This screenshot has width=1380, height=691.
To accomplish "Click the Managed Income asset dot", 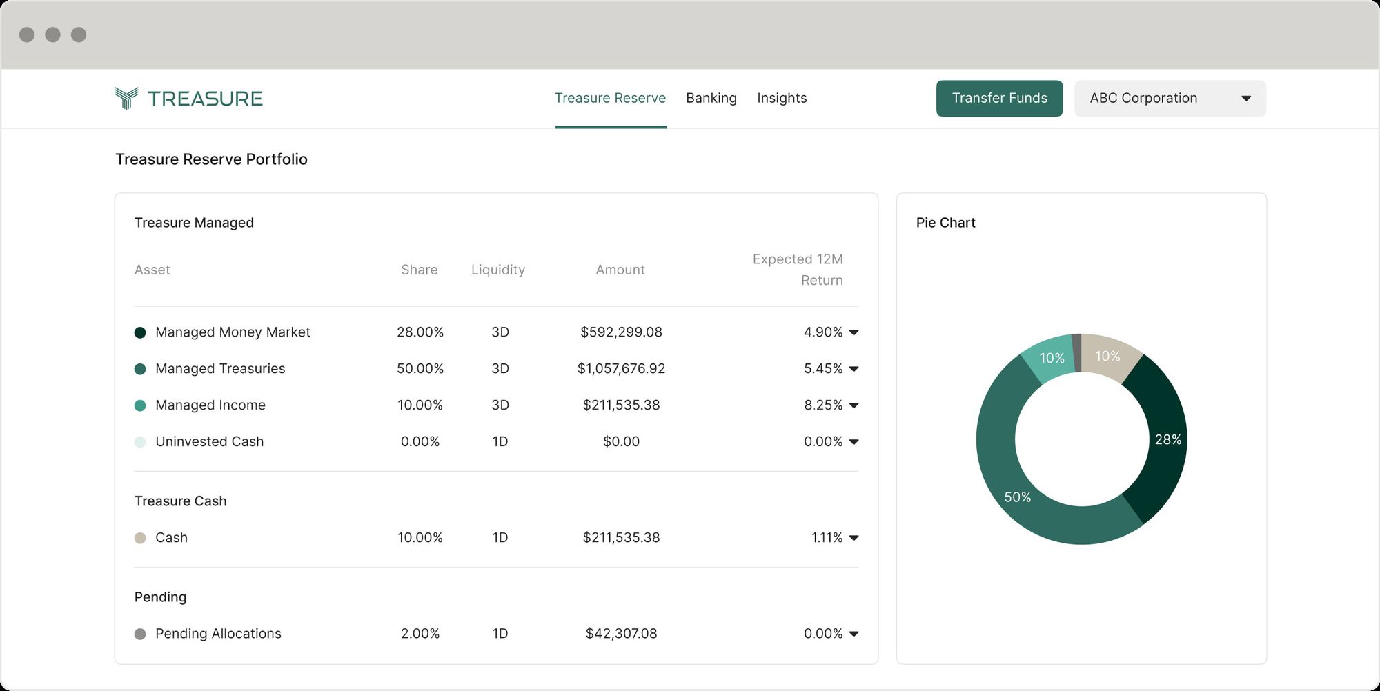I will [140, 405].
